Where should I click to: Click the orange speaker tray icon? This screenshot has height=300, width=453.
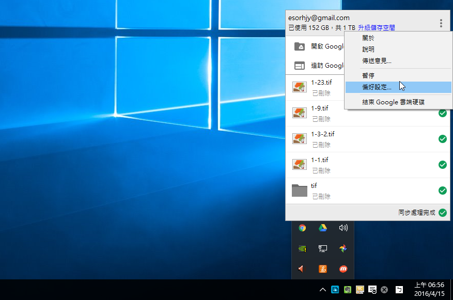pyautogui.click(x=301, y=269)
